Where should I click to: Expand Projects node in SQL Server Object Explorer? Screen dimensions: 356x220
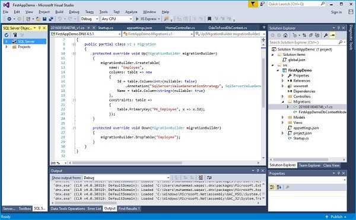pos(7,47)
